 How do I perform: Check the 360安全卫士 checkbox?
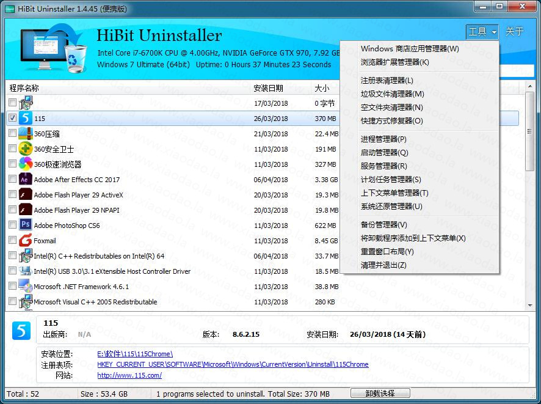click(x=12, y=148)
